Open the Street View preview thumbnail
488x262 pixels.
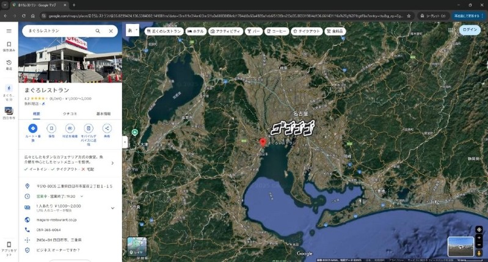coord(461,247)
